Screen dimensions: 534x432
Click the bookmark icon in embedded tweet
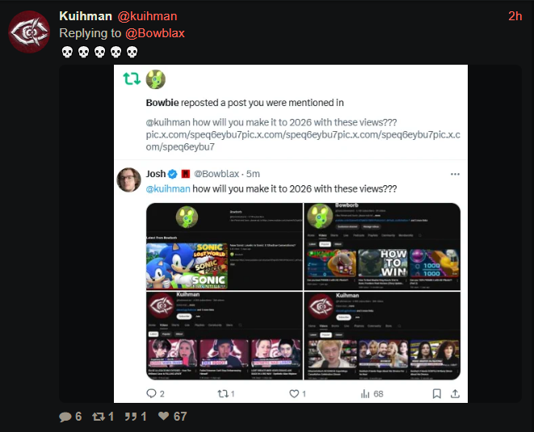click(x=436, y=394)
